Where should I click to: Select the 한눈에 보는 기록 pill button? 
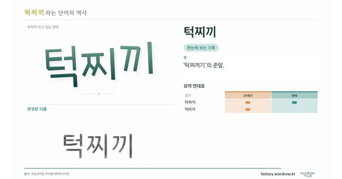(x=201, y=48)
